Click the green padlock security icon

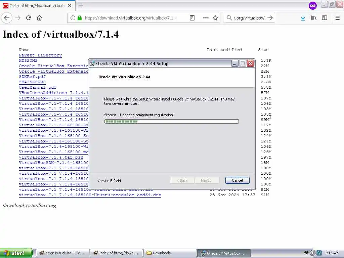80,18
